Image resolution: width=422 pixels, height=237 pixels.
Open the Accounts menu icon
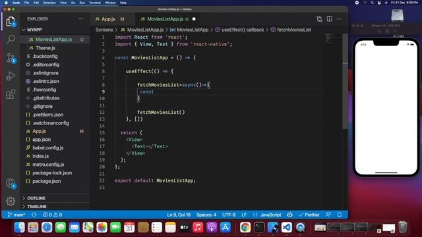11,184
